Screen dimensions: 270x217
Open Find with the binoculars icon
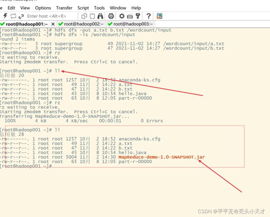(100, 16)
